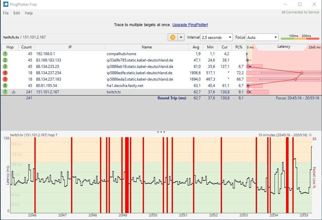This screenshot has width=322, height=220.
Task: Click the 100ms/200ms latency color scale
Action: coord(300,38)
